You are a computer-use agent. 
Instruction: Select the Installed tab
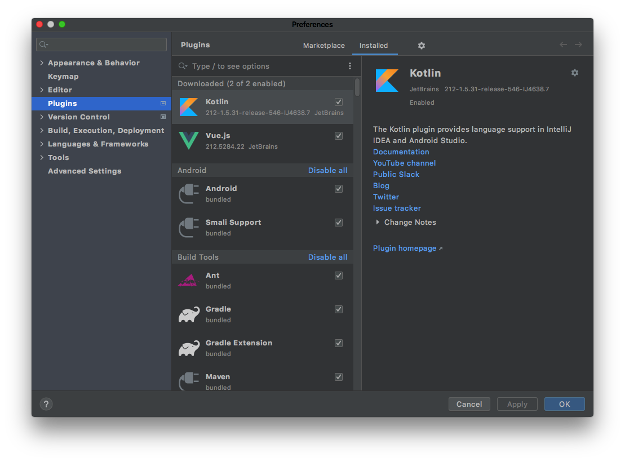click(374, 46)
